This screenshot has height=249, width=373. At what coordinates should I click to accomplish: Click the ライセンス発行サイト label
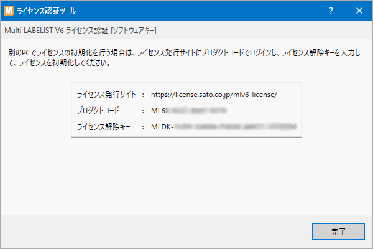106,95
